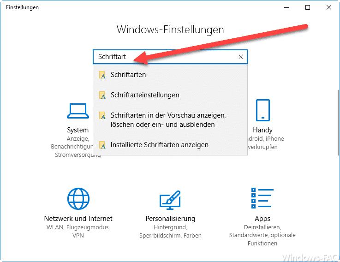Open the Handy phone icon
This screenshot has width=340, height=262.
point(263,110)
